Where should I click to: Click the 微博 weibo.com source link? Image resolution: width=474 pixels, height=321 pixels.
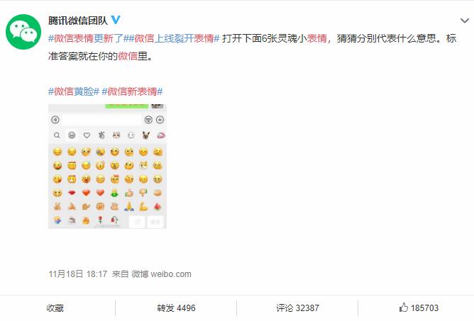coord(161,274)
